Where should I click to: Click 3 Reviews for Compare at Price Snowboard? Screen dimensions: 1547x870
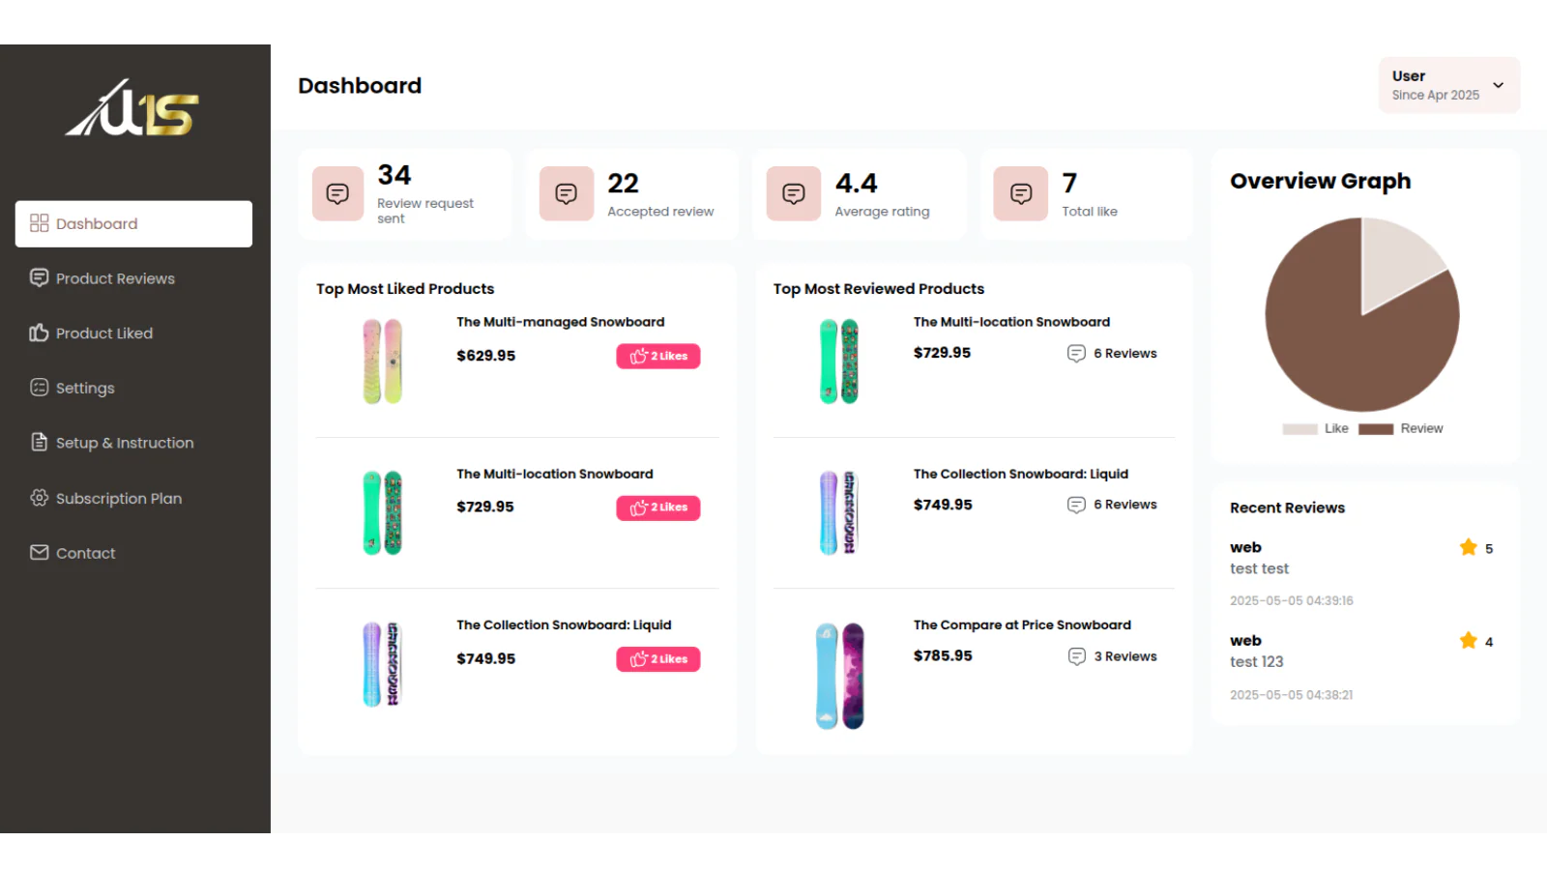click(1112, 656)
